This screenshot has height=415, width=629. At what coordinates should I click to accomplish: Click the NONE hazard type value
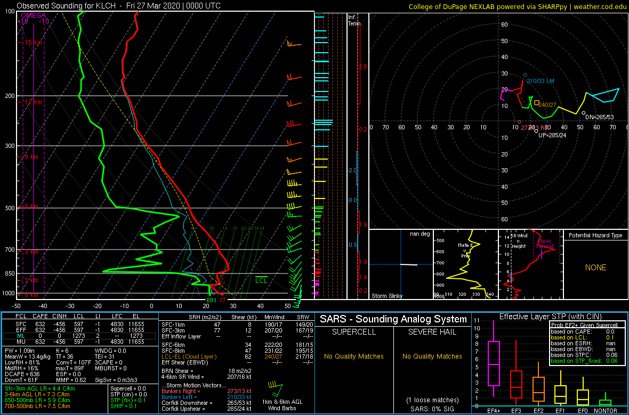(x=595, y=268)
